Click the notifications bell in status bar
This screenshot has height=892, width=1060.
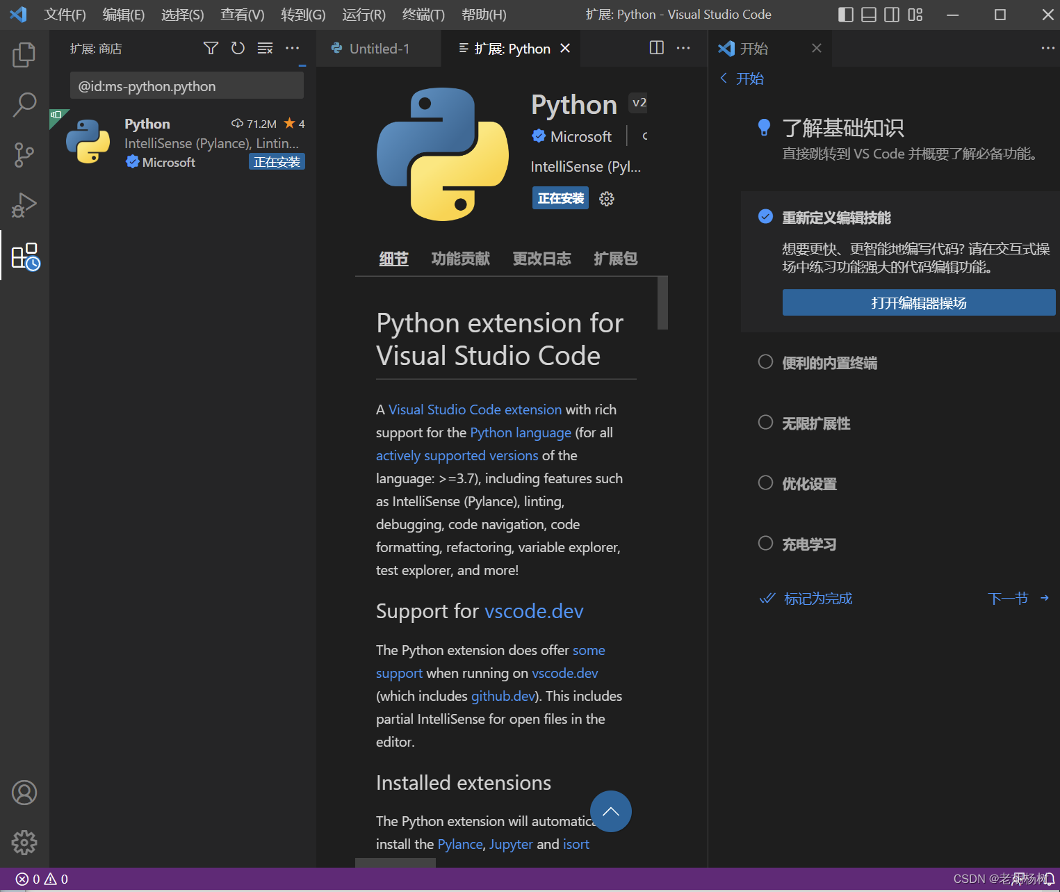(x=1049, y=879)
